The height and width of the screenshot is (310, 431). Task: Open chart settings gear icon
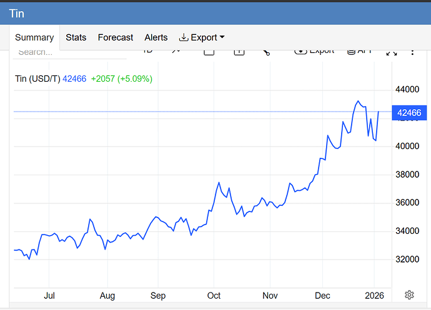coord(409,295)
